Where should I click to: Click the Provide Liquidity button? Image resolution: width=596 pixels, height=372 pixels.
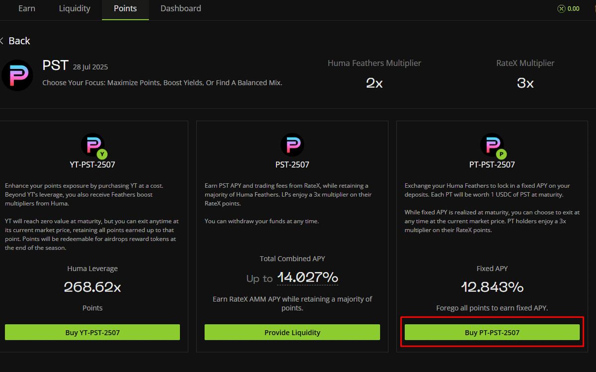click(292, 332)
